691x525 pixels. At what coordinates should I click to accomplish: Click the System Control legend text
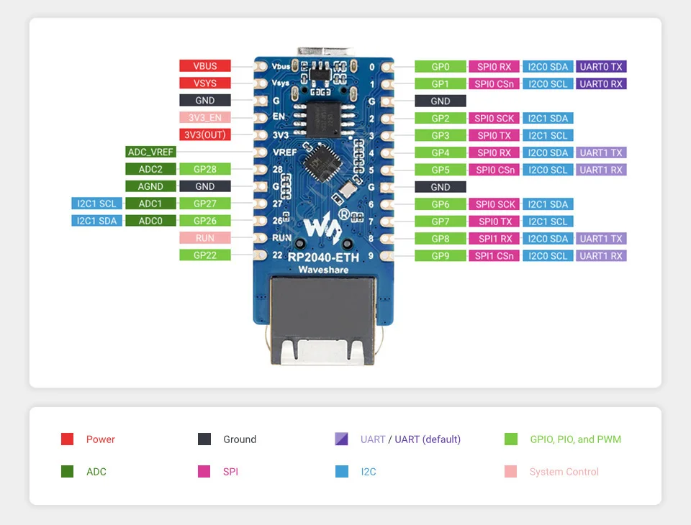click(x=564, y=472)
